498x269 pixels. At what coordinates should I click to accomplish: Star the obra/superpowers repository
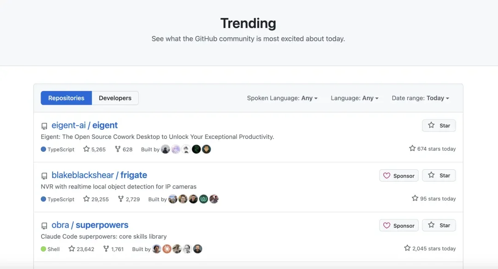(439, 225)
